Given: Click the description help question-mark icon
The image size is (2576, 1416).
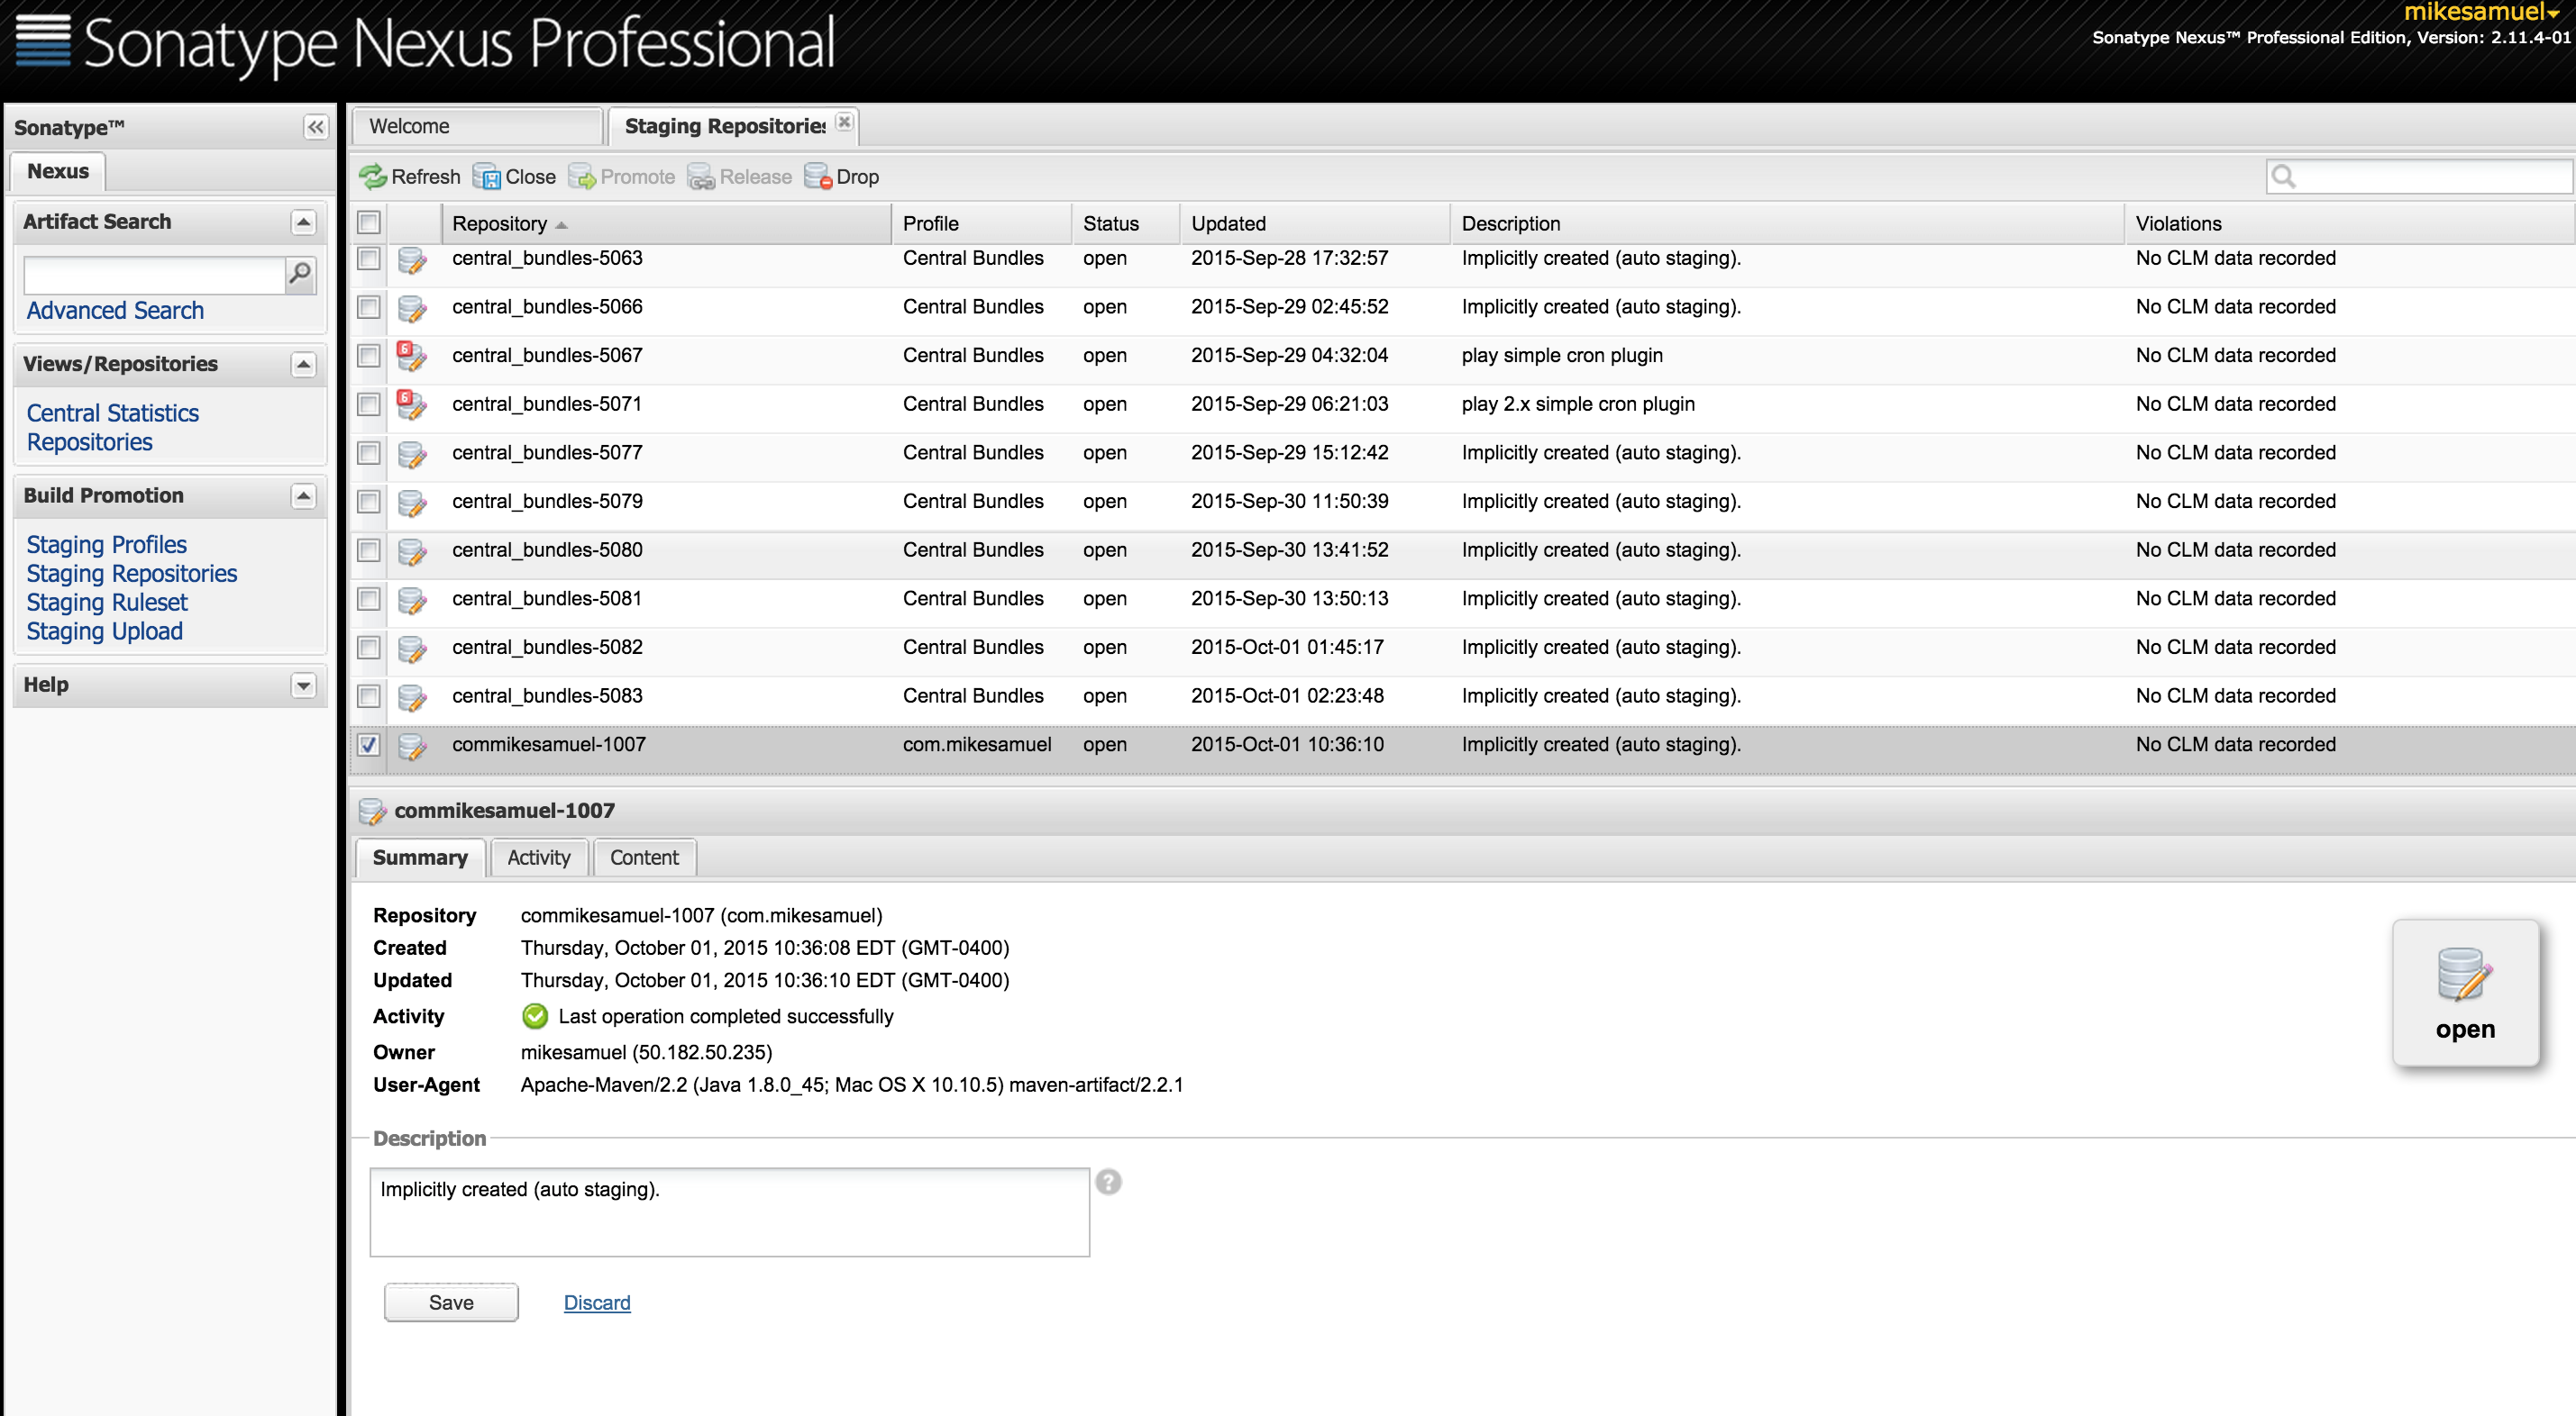Looking at the screenshot, I should (1108, 1182).
